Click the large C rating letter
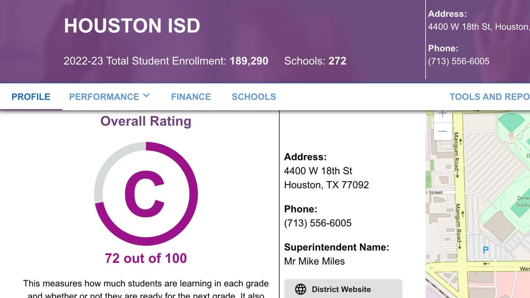Viewport: 530px width, 298px height. click(145, 194)
